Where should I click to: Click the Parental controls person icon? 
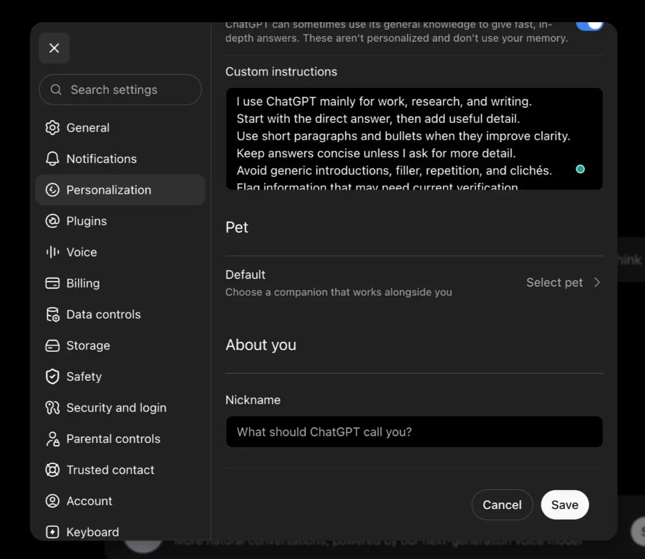[x=52, y=438]
